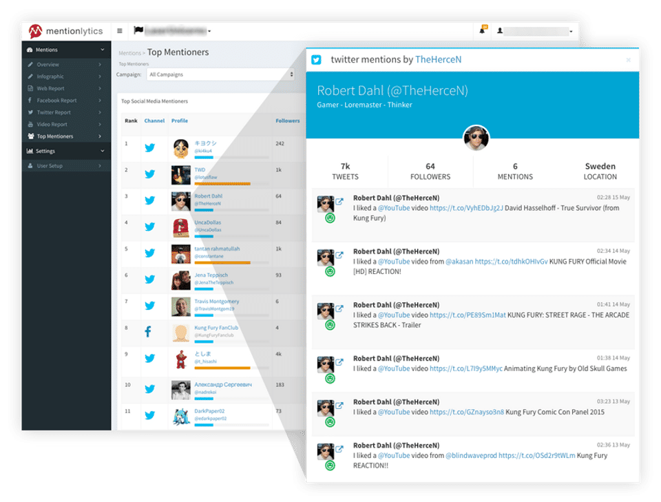The height and width of the screenshot is (502, 661).
Task: Click @blindwaveprod mention link
Action: (x=471, y=455)
